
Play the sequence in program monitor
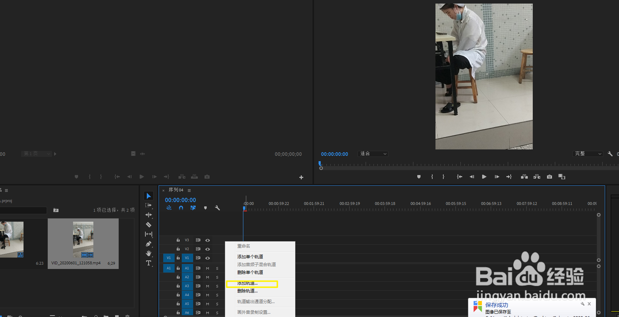click(x=484, y=177)
